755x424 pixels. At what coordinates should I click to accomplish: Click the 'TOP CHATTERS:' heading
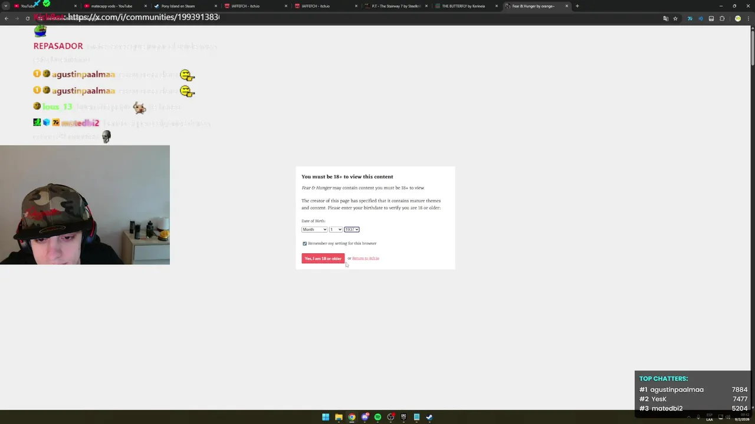coord(664,379)
